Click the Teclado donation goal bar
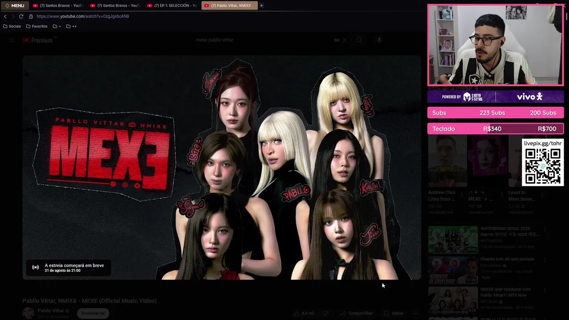 pyautogui.click(x=496, y=129)
